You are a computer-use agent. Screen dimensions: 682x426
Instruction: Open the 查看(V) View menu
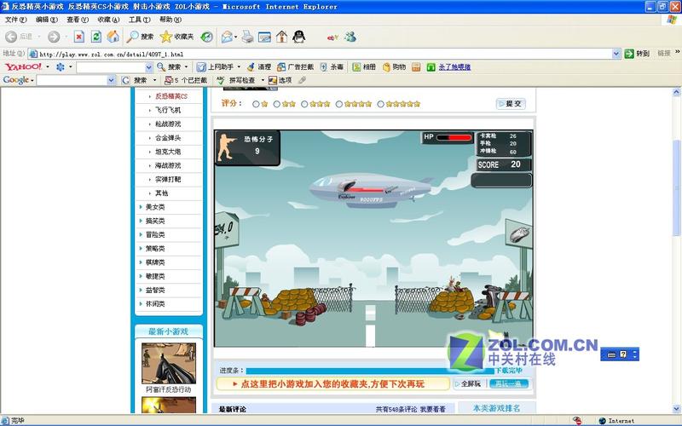click(78, 20)
